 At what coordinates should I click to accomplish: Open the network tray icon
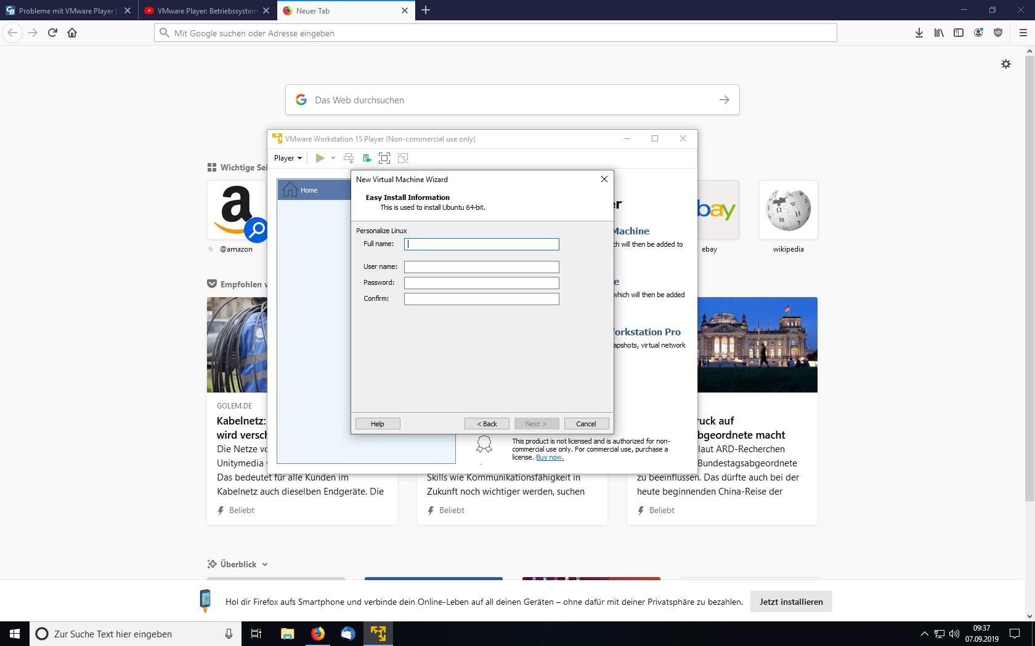point(940,634)
